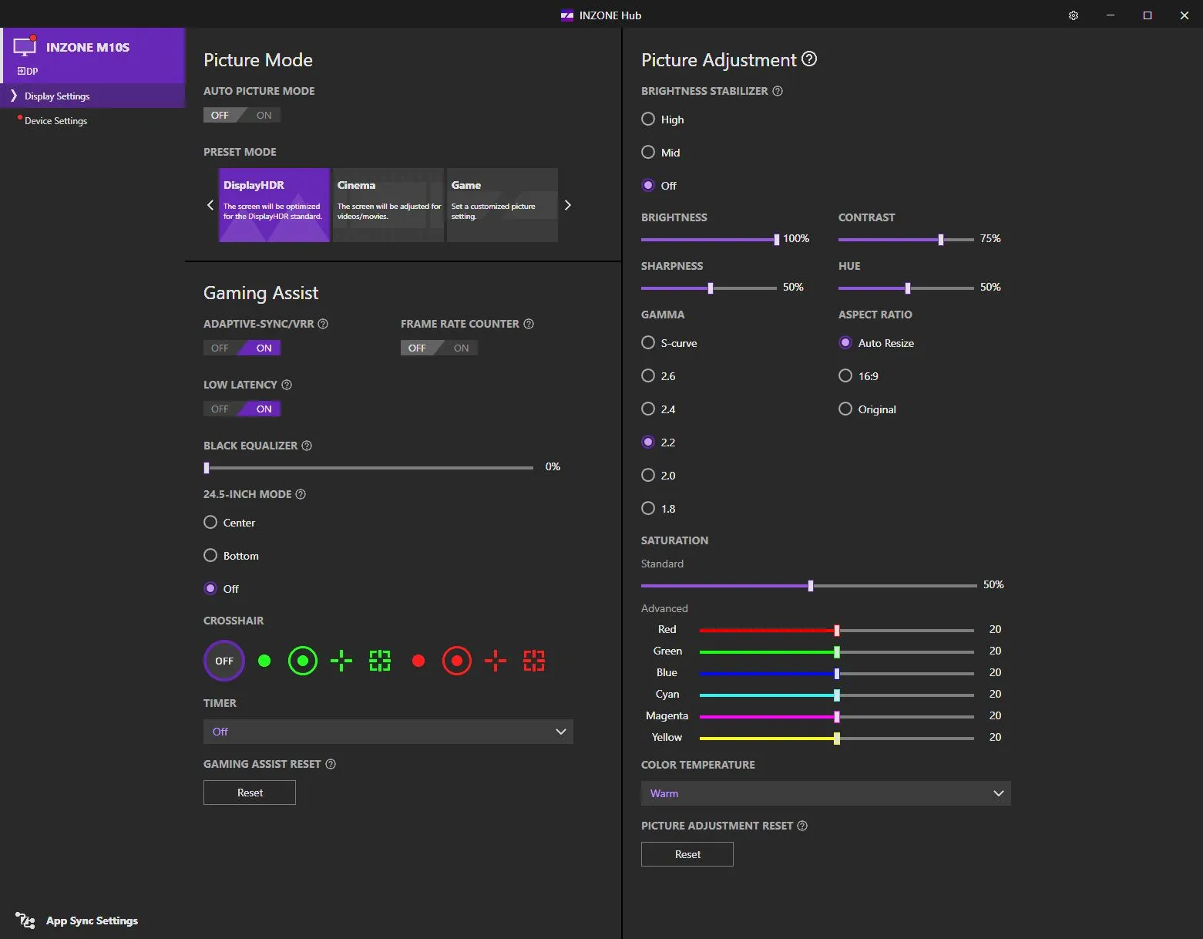This screenshot has height=939, width=1203.
Task: Open the Timer dropdown
Action: tap(388, 732)
